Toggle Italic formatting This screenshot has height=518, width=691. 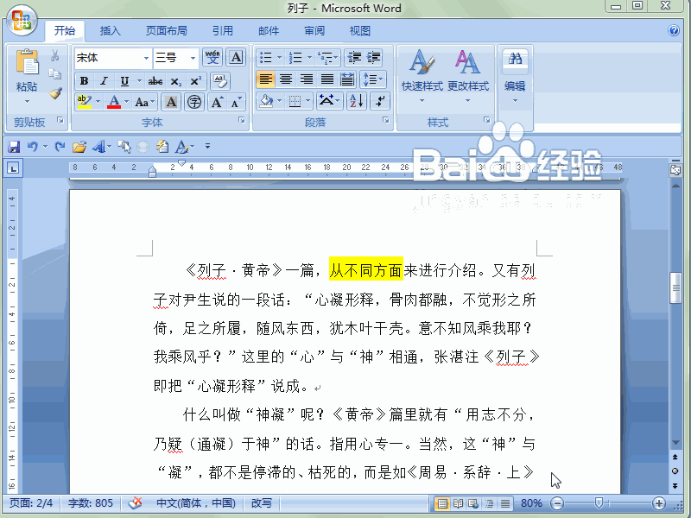click(x=103, y=80)
